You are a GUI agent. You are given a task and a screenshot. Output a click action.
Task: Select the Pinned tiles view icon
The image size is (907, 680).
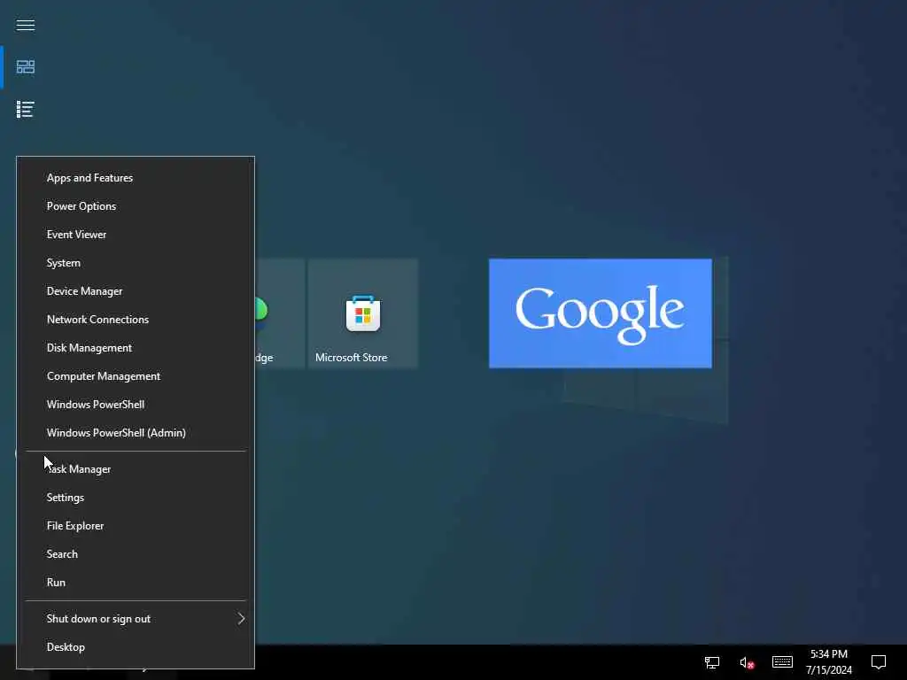(x=26, y=67)
